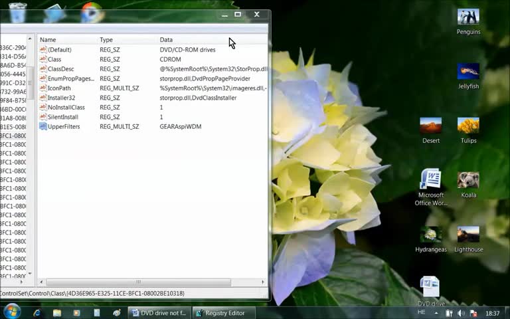Click the DVD/CD-ROM drives data cell
The width and height of the screenshot is (510, 319).
187,50
